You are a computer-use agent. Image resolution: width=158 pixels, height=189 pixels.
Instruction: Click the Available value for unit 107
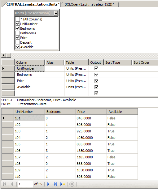(122, 157)
